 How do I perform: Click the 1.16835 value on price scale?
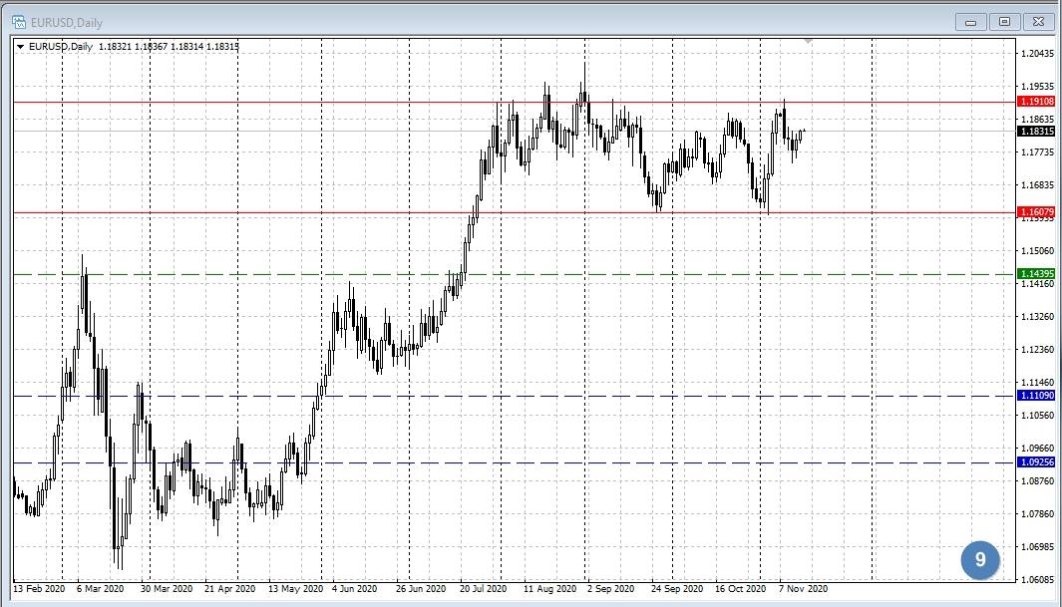(1038, 184)
